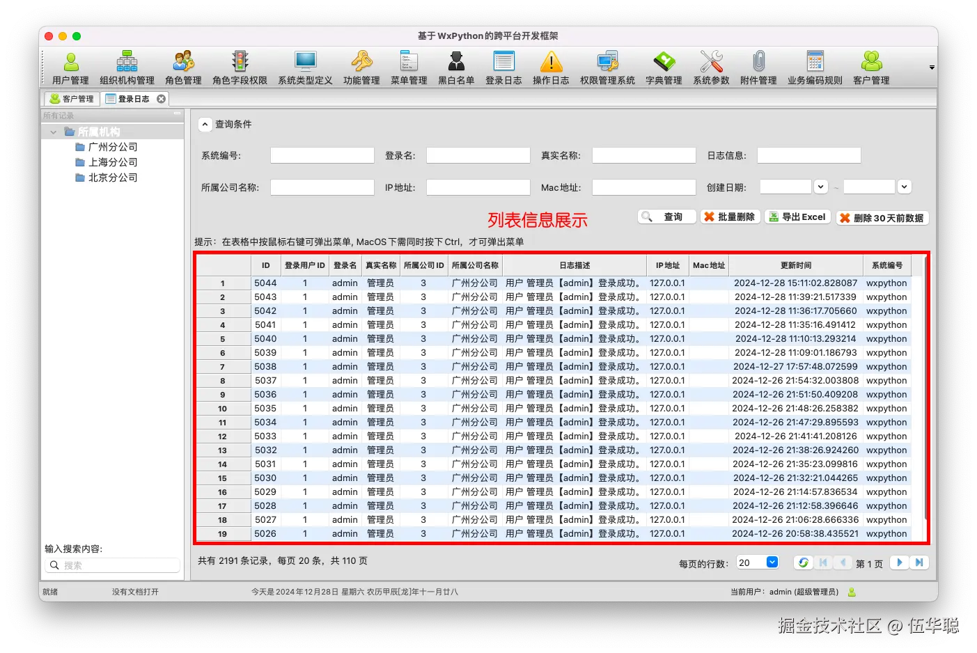Focus the 系统编号 input field

pos(322,155)
